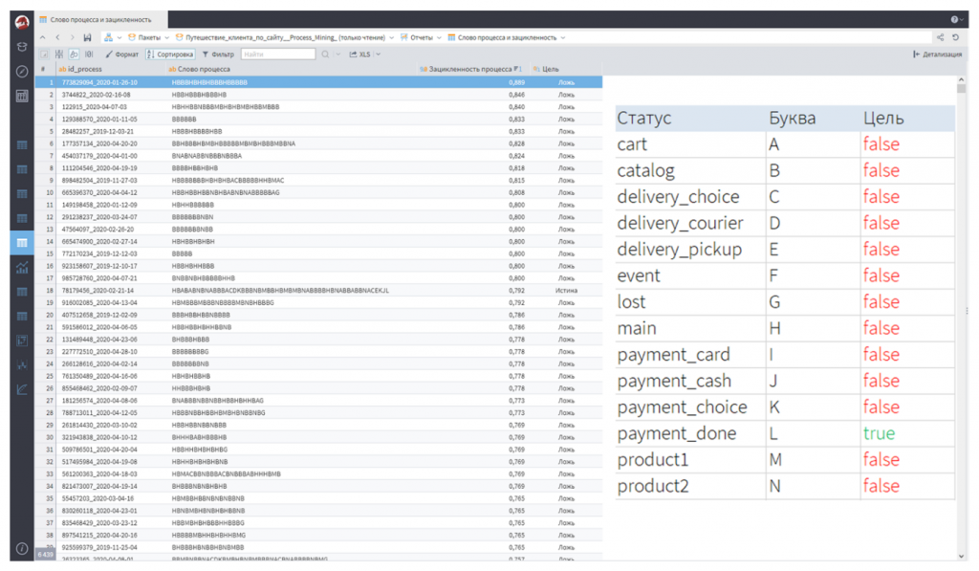The width and height of the screenshot is (979, 571).
Task: Expand the dropdown after 'Слово процесса и зацикленность' breadcrumb
Action: 562,38
